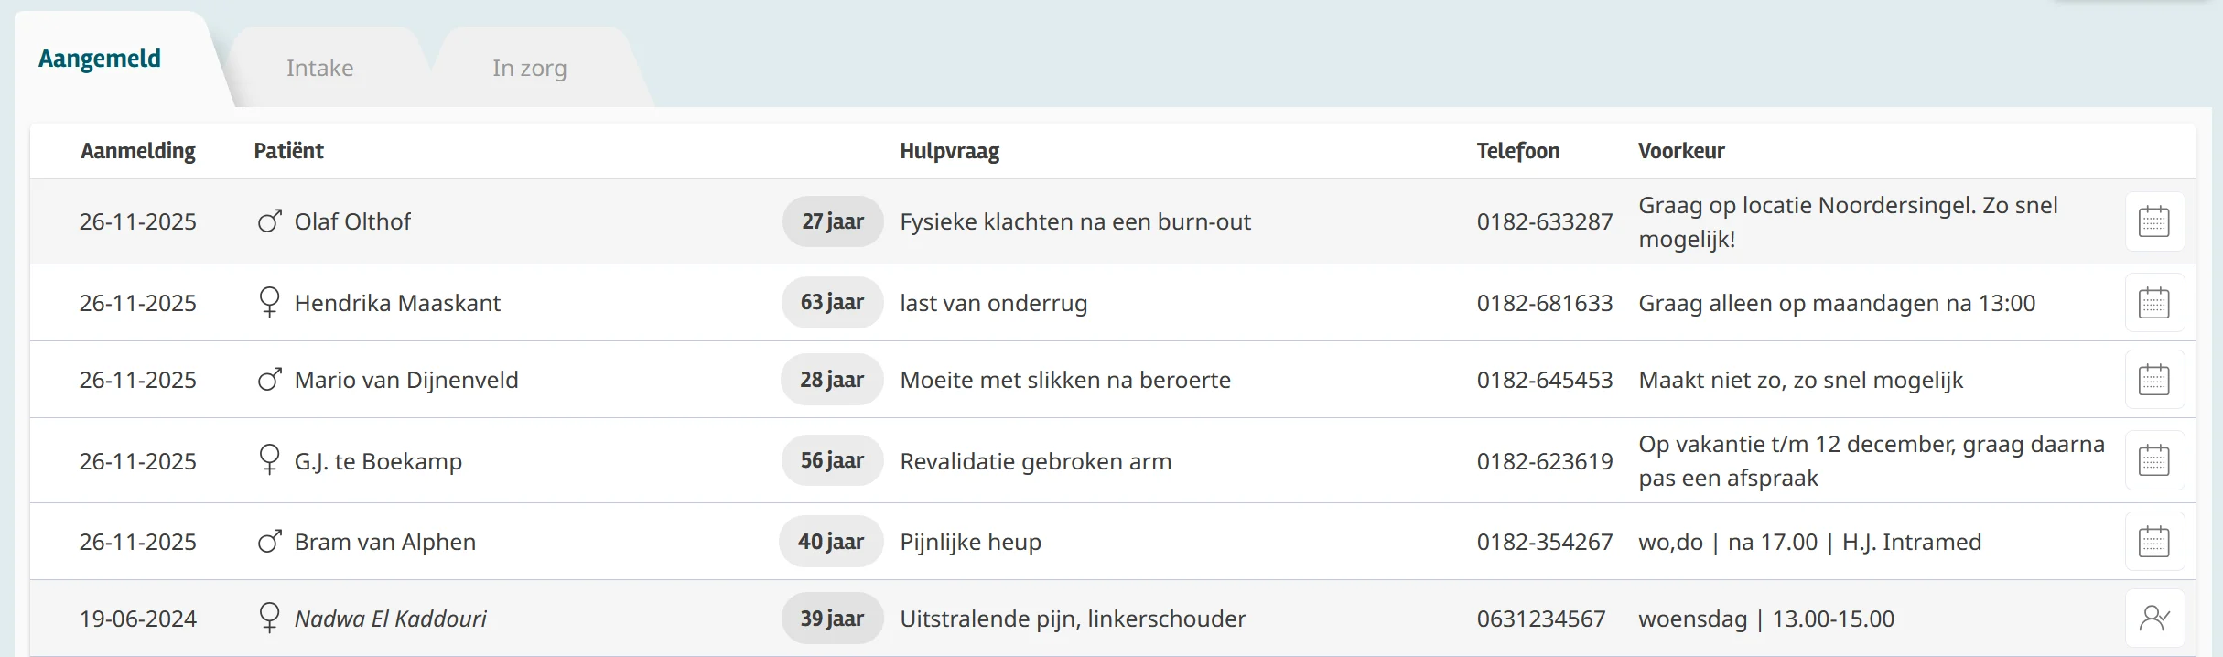Select the Revalidatie gebroken arm row
This screenshot has height=657, width=2223.
(x=1035, y=461)
